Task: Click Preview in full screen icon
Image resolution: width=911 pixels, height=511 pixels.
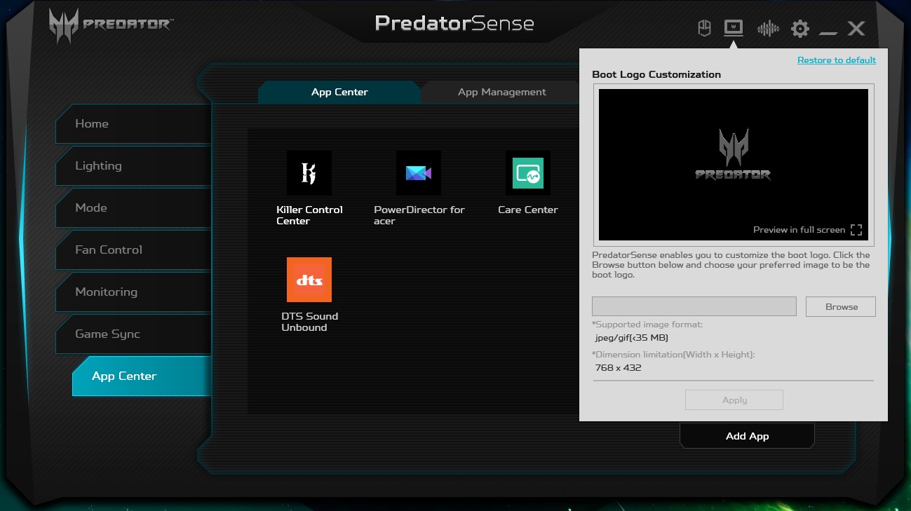Action: [856, 230]
